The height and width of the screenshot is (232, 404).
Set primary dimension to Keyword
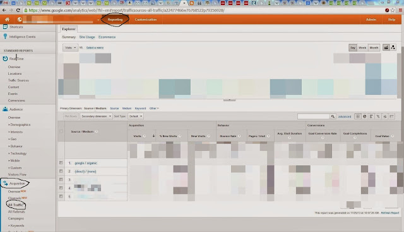coord(140,108)
